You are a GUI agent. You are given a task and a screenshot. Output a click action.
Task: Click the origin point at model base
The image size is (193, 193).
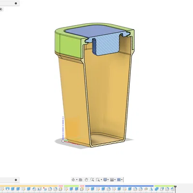point(63,141)
